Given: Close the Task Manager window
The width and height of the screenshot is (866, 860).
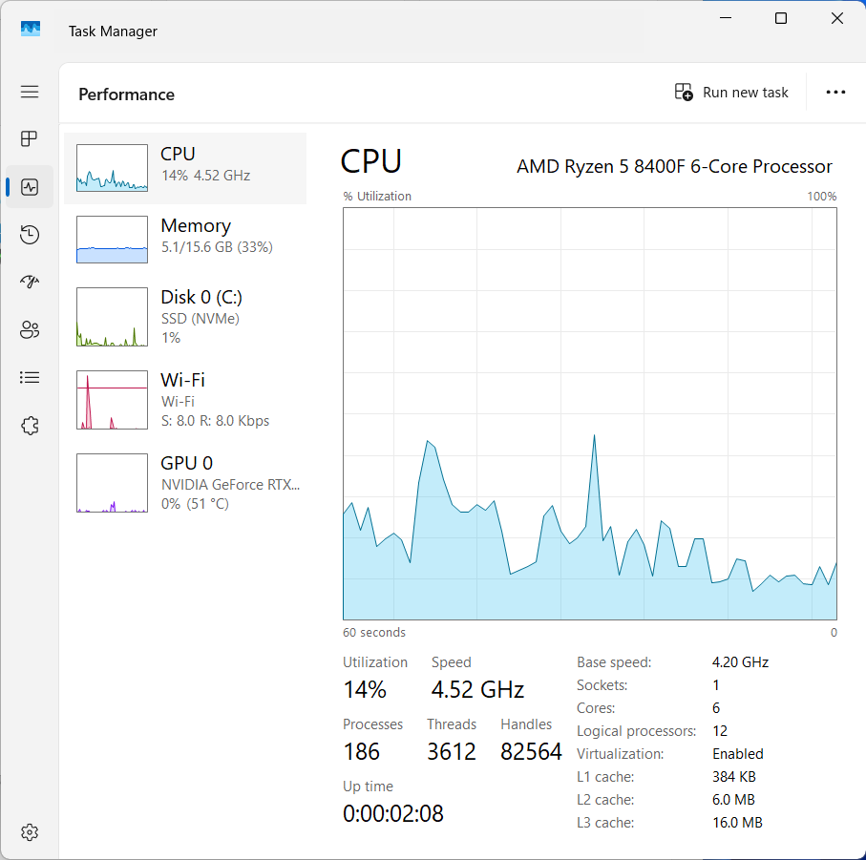Looking at the screenshot, I should point(837,18).
